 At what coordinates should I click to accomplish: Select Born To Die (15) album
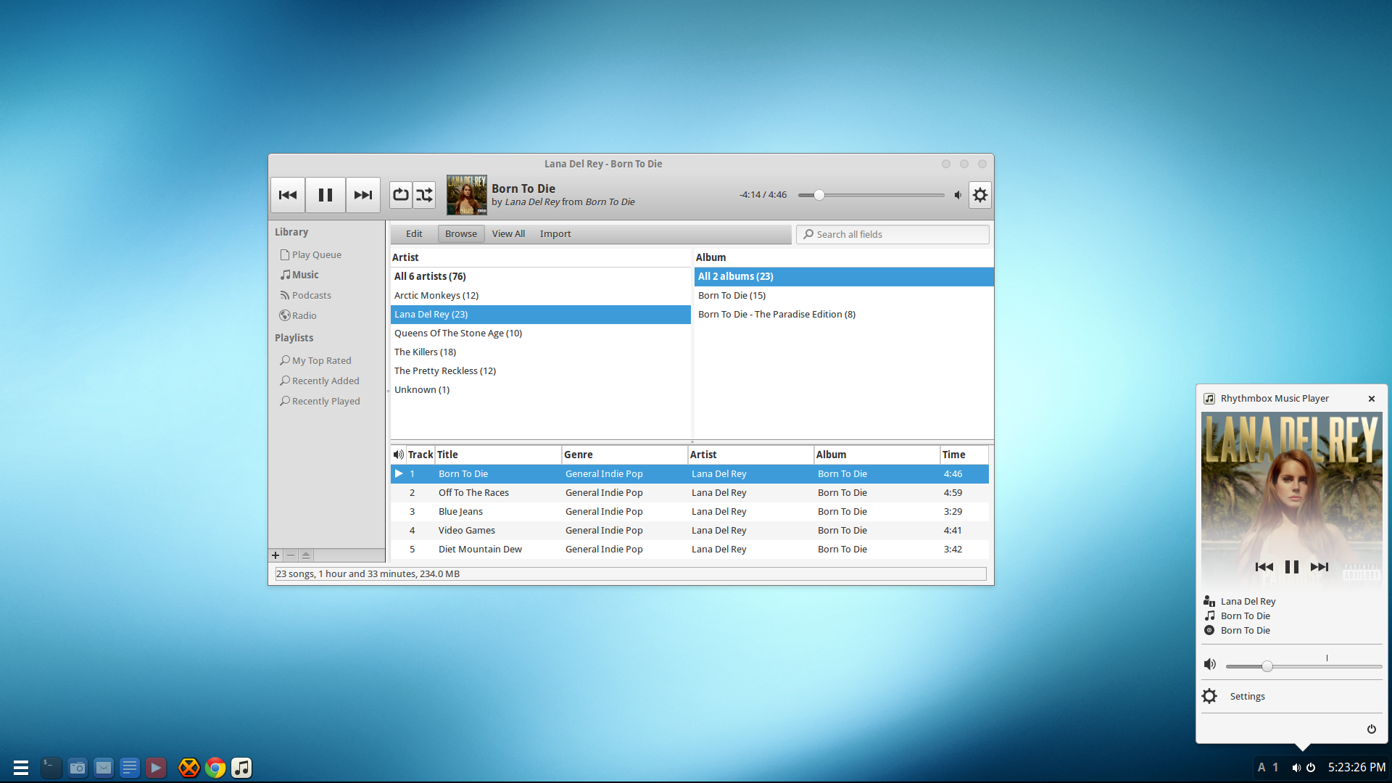point(844,295)
